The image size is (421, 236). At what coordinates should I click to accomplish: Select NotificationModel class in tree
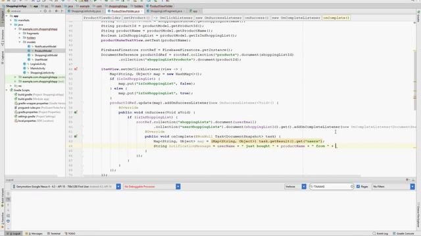click(45, 47)
